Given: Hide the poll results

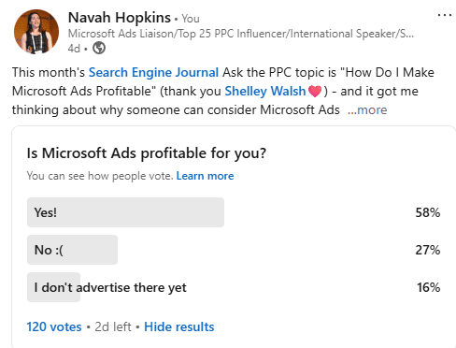Looking at the screenshot, I should point(179,326).
